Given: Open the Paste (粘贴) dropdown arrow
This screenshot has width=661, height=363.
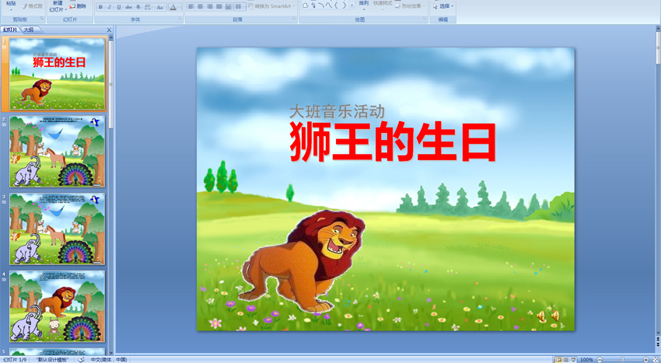Looking at the screenshot, I should [11, 9].
